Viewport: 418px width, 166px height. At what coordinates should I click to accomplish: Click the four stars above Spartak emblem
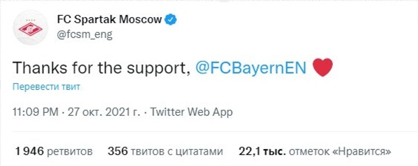click(31, 20)
